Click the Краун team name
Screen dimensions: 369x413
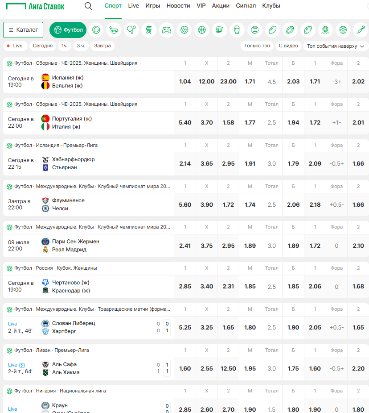pos(60,405)
